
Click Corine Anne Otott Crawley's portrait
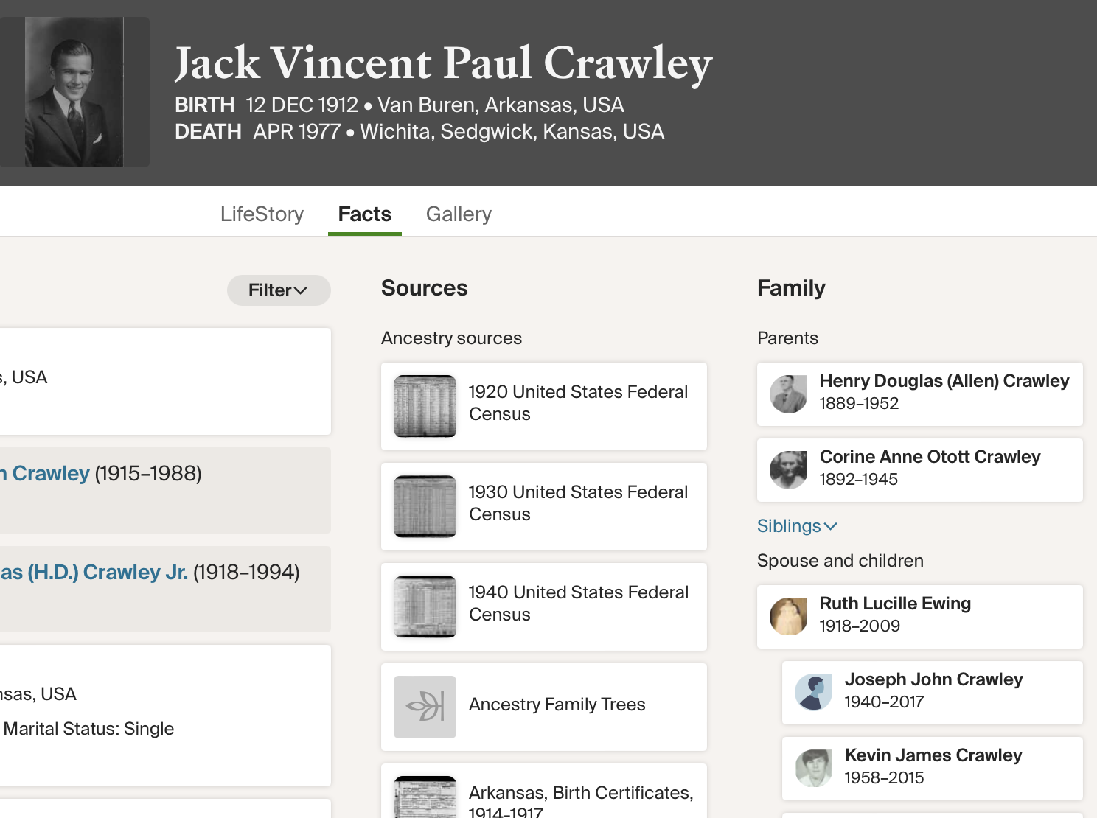point(788,469)
